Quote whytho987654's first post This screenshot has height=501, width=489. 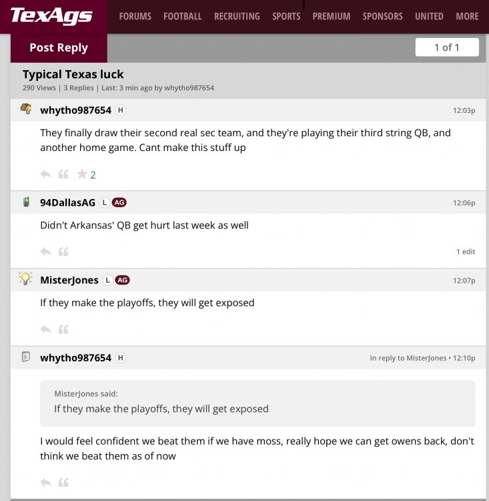pos(63,174)
